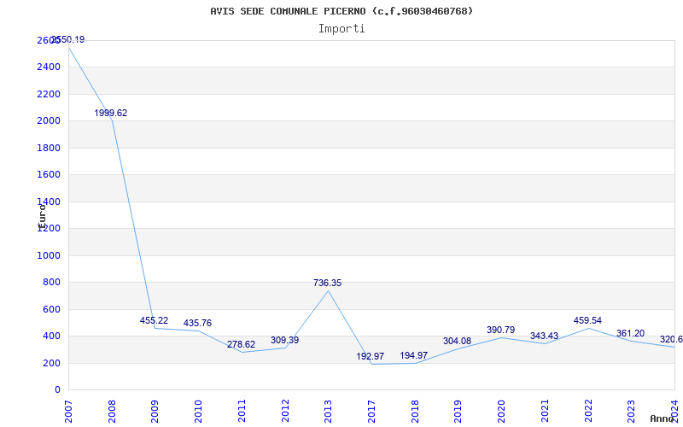
Task: Click the 2009 x-axis year label
Action: (155, 411)
